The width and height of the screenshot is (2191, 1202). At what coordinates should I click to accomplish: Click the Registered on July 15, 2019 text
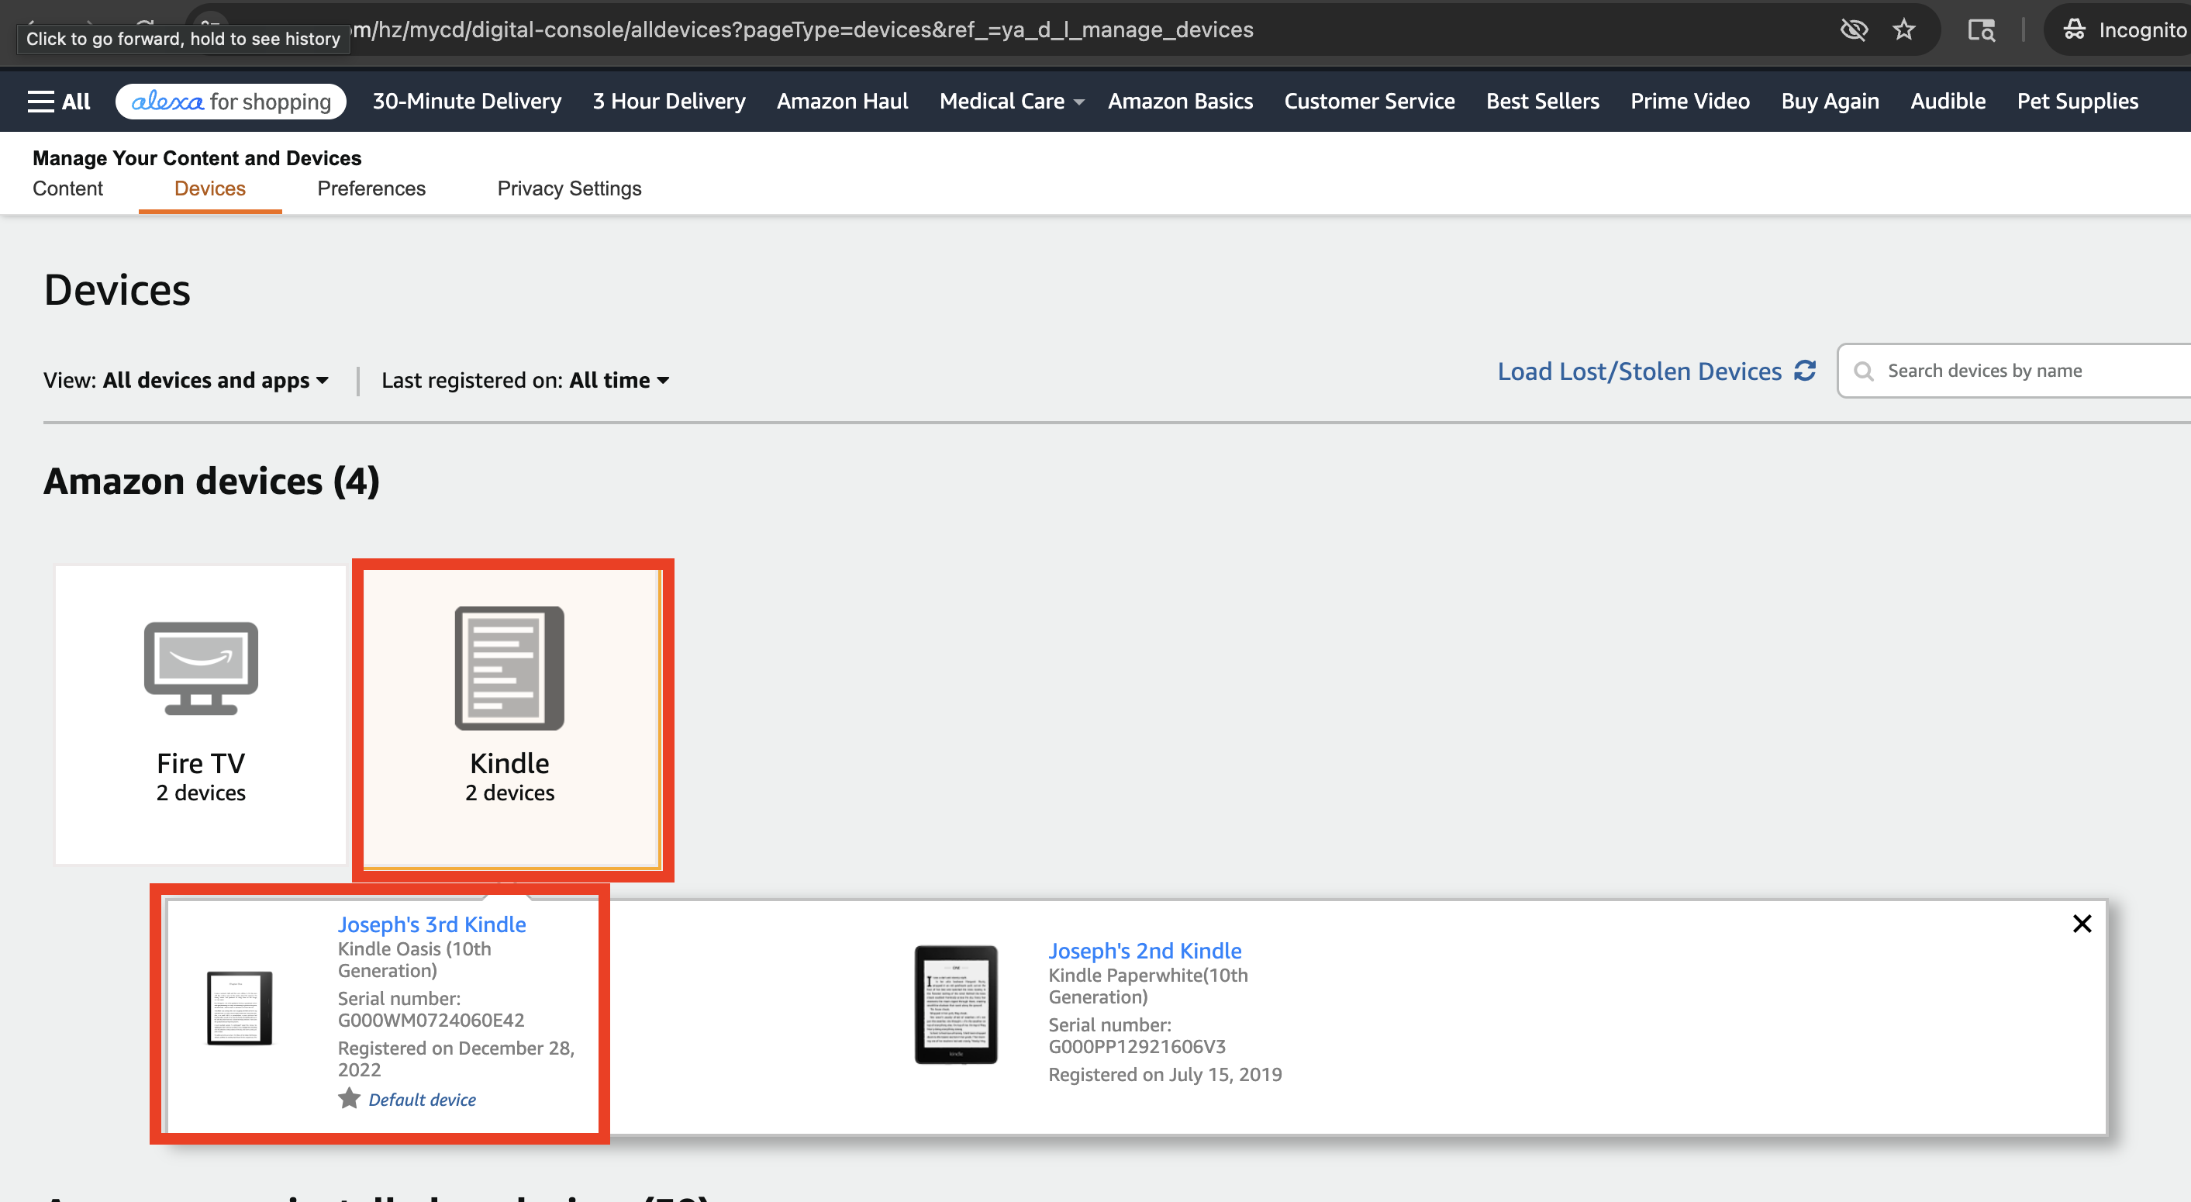coord(1165,1074)
